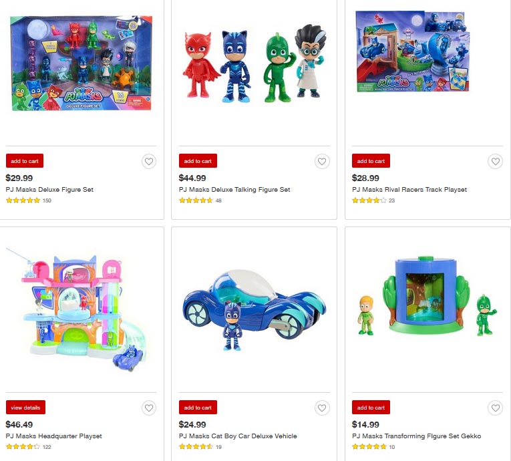Add the $29.99 Deluxe Figure Set to cart
The height and width of the screenshot is (461, 511).
25,161
